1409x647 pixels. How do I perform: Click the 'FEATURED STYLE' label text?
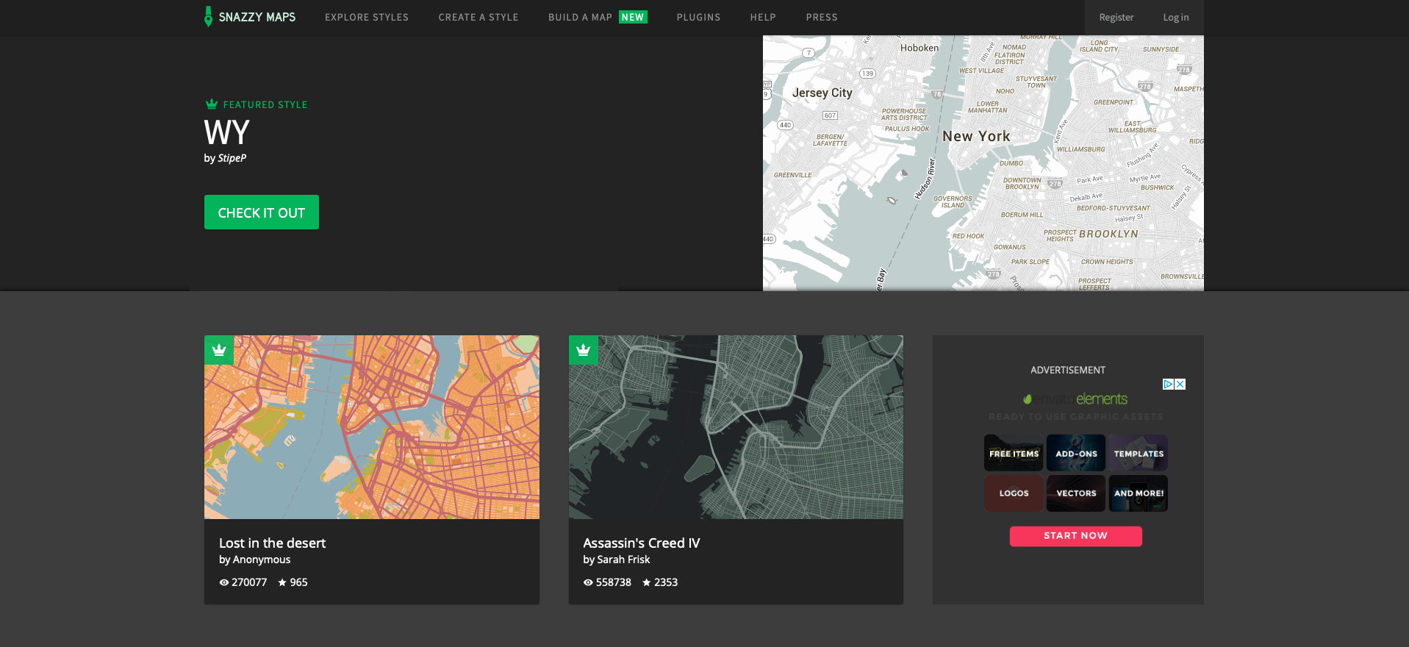265,104
